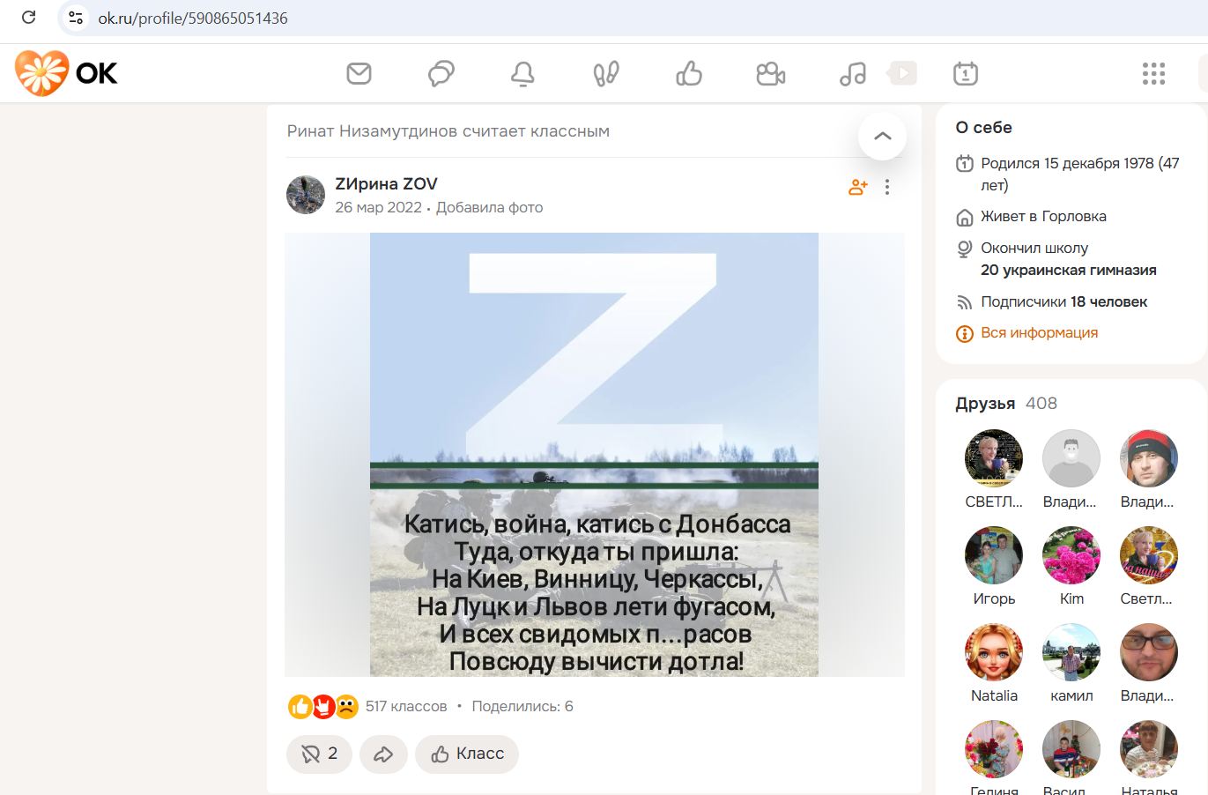Open the play video icon next to music
Screen dimensions: 1208x795
click(902, 72)
